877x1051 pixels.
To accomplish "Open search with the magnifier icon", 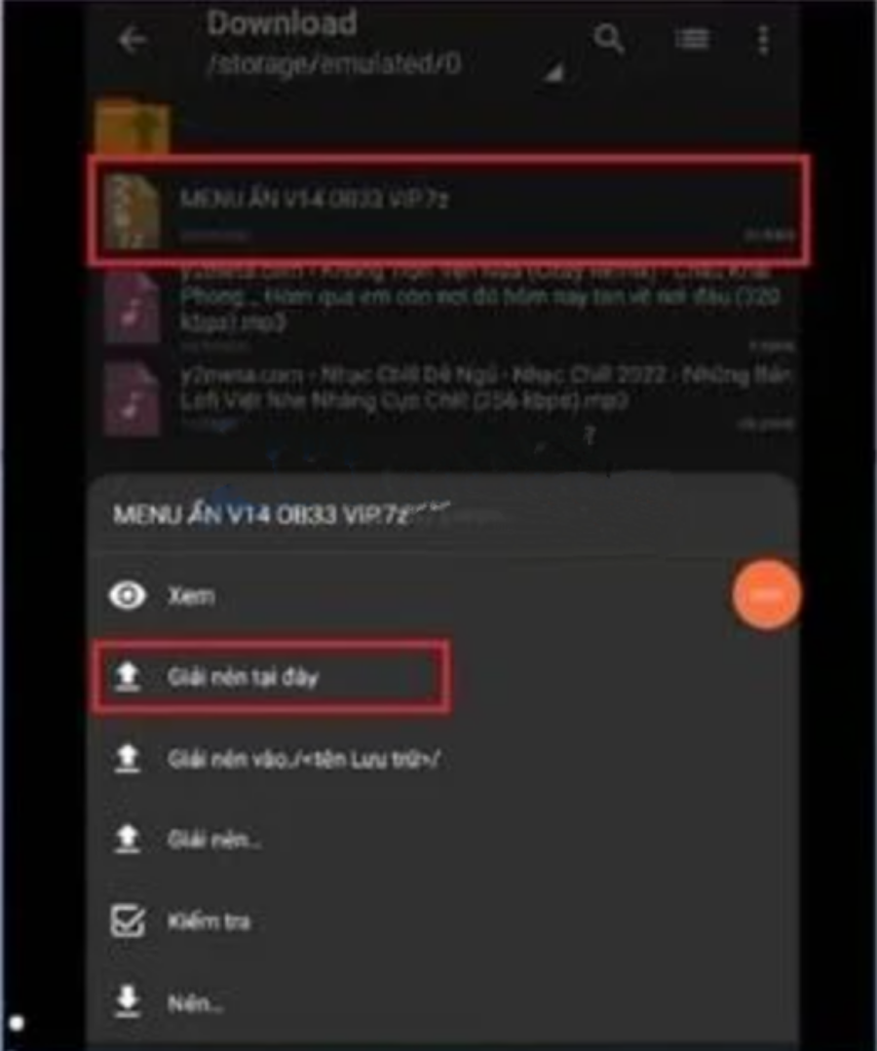I will tap(609, 39).
